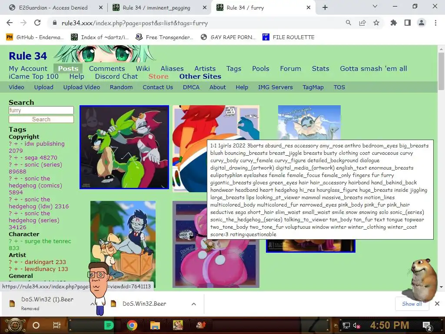This screenshot has height=334, width=445.
Task: Open the My Account menu item
Action: tap(28, 68)
